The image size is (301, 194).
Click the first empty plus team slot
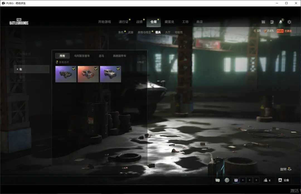(243, 180)
